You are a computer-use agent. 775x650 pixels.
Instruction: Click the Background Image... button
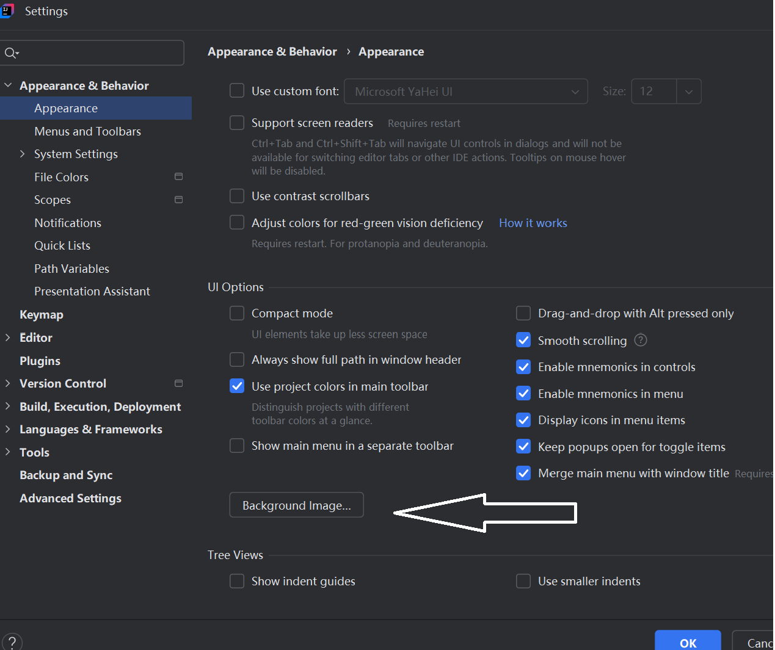pos(296,505)
